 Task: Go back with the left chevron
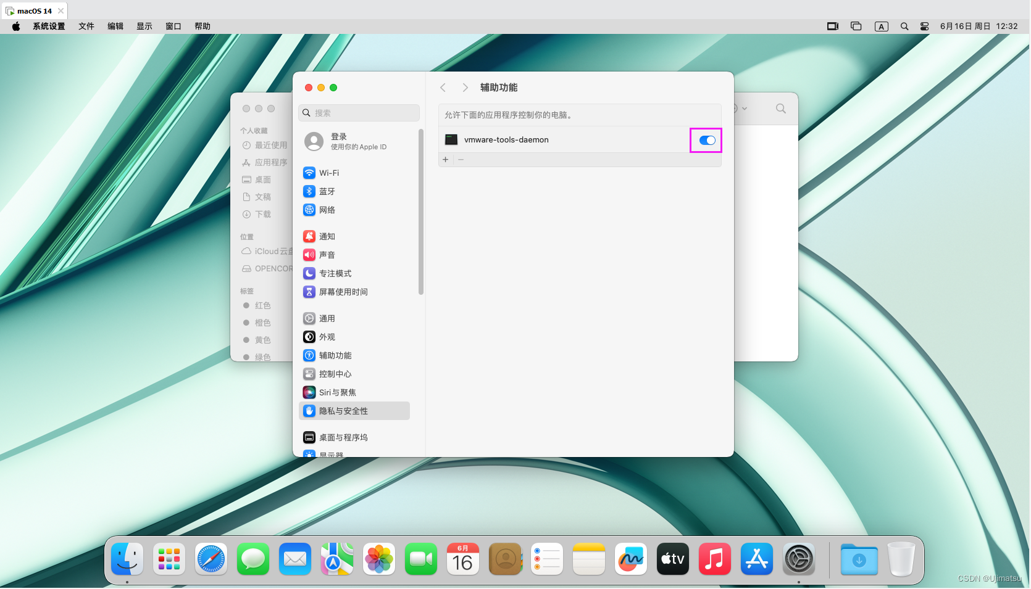click(x=443, y=88)
